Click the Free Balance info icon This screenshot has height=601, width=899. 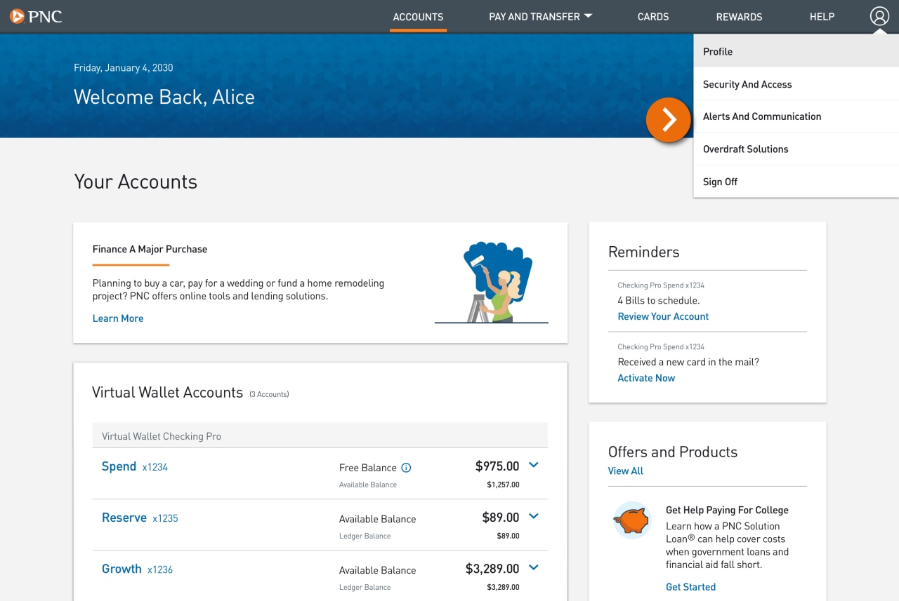[407, 467]
